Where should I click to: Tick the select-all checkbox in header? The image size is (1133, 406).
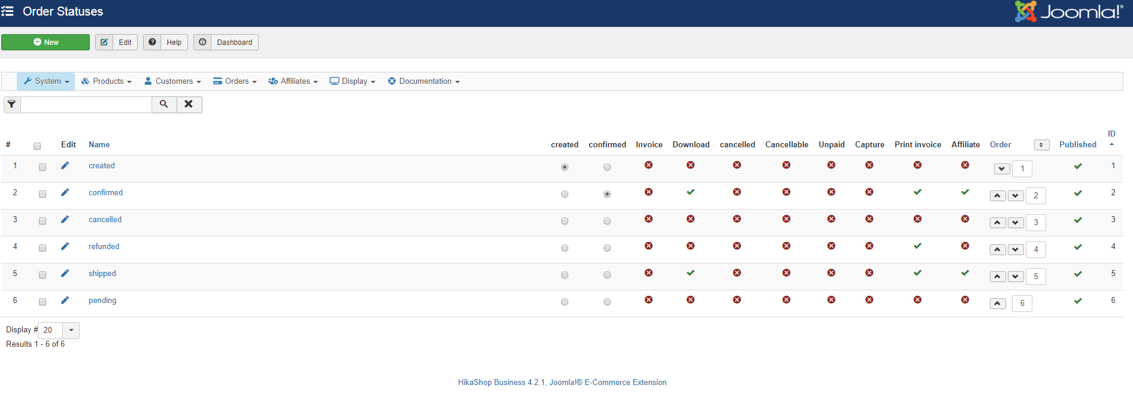pos(37,146)
